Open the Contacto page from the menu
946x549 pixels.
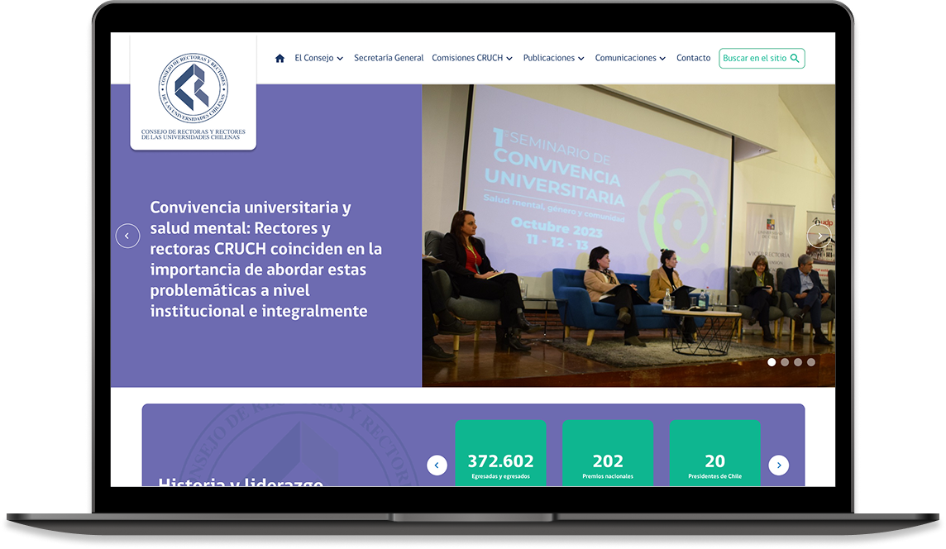pos(694,58)
